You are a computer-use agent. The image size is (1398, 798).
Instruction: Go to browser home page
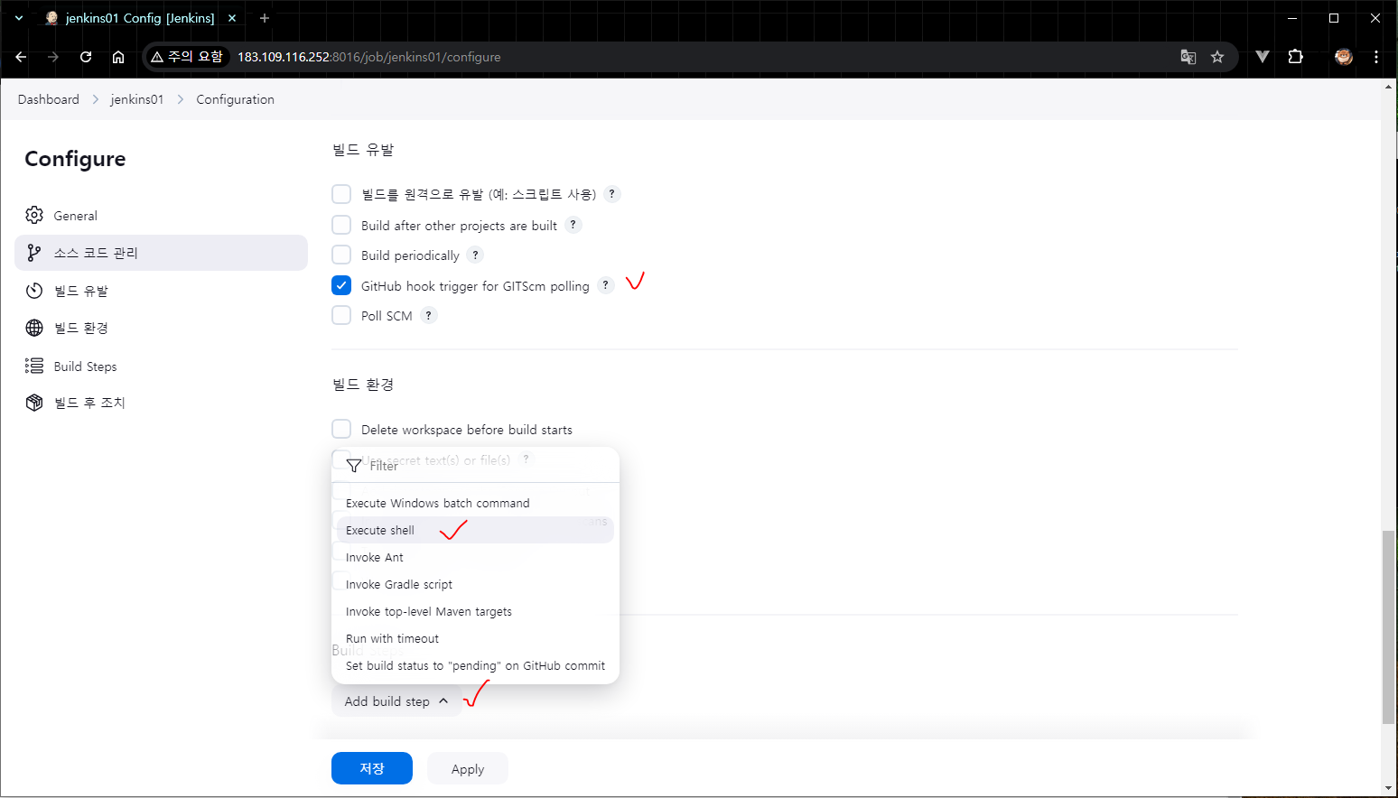point(118,57)
